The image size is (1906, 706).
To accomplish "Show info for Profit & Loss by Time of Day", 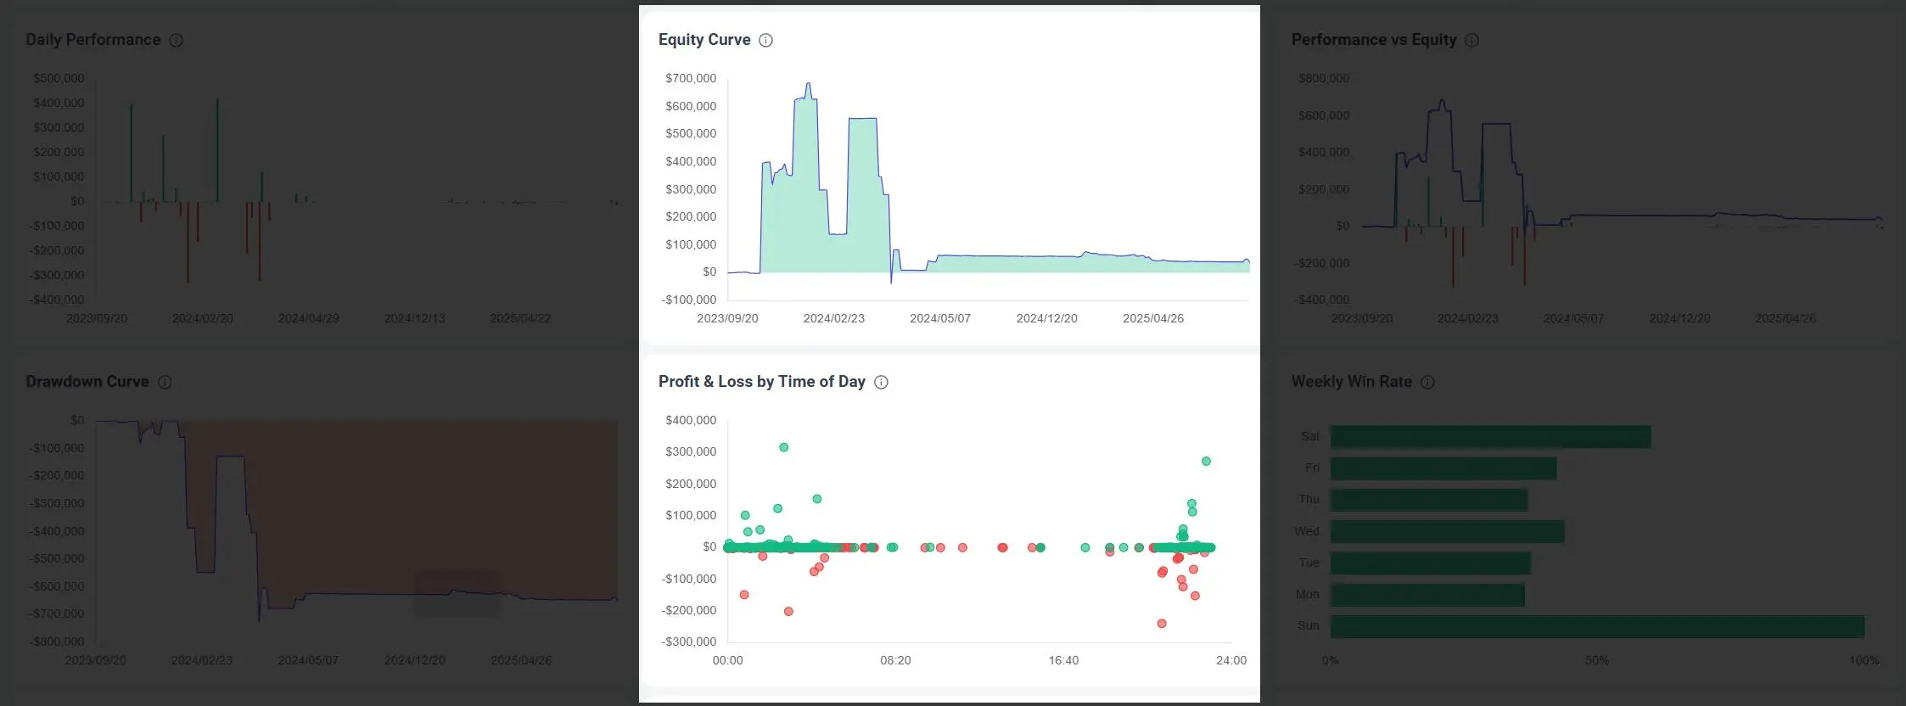I will pyautogui.click(x=881, y=382).
